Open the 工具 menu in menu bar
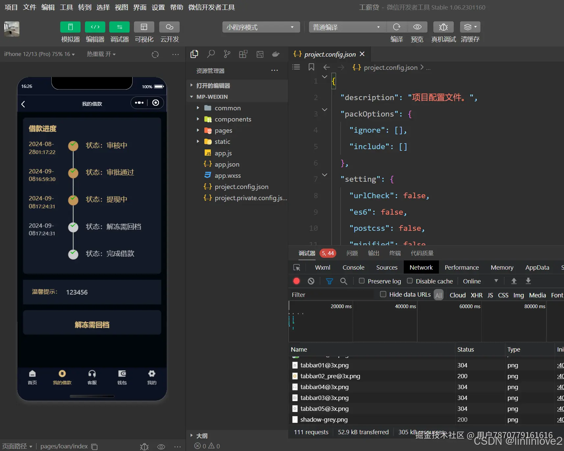Viewport: 564px width, 451px height. click(66, 7)
